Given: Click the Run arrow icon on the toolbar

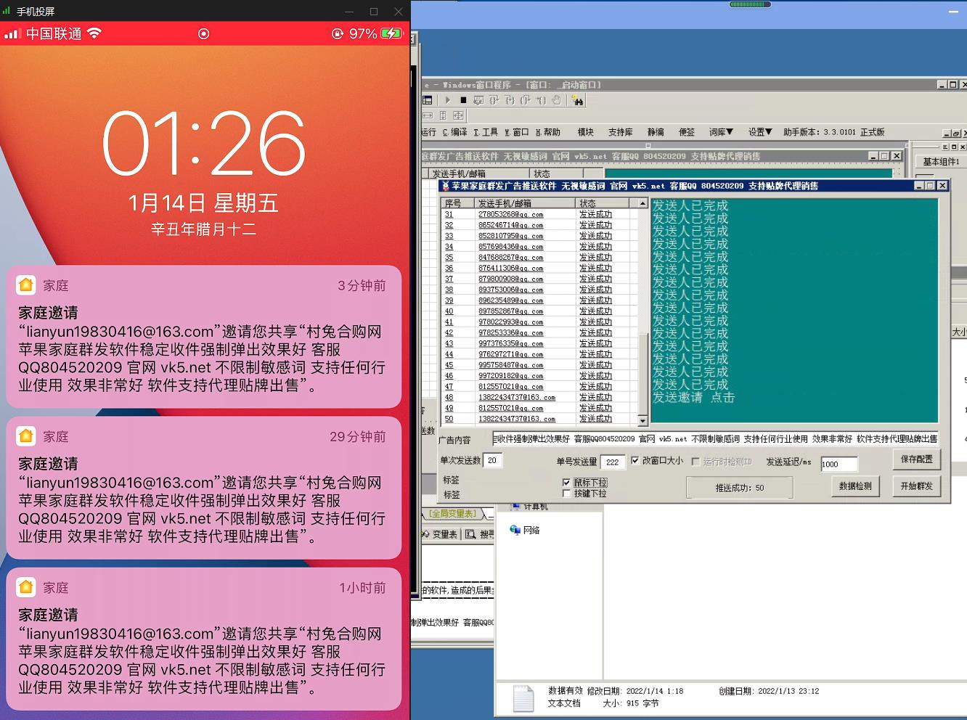Looking at the screenshot, I should (x=448, y=100).
